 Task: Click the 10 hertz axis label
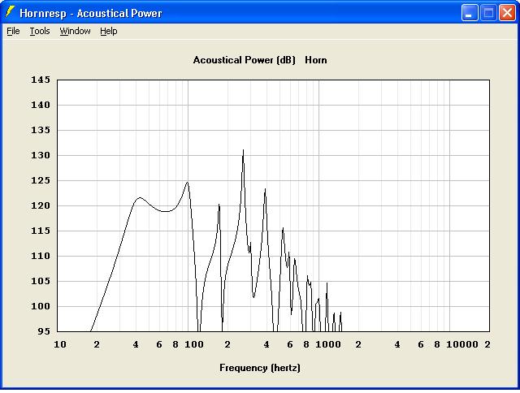60,344
